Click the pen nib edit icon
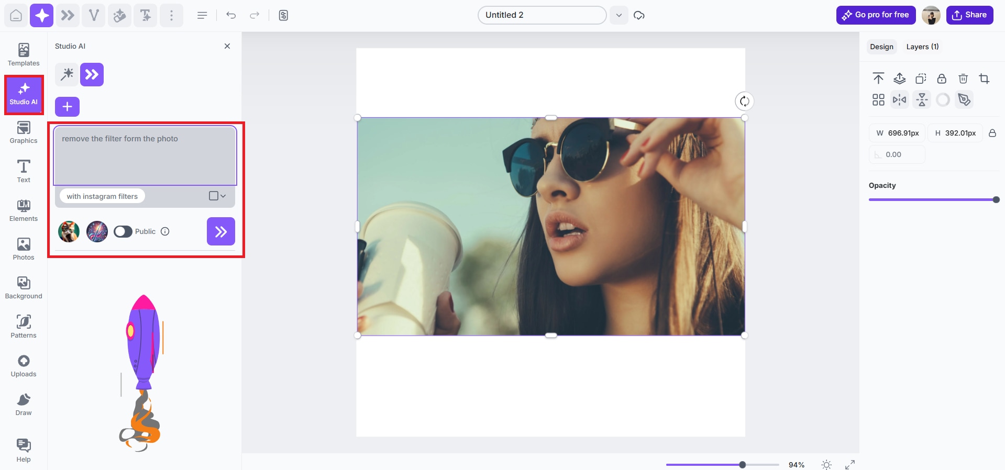Viewport: 1005px width, 470px height. tap(964, 99)
